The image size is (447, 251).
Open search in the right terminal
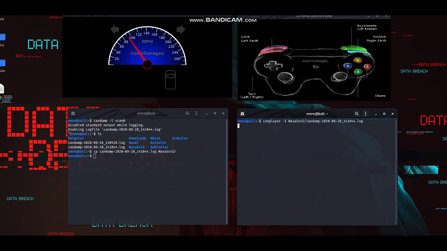coord(357,114)
